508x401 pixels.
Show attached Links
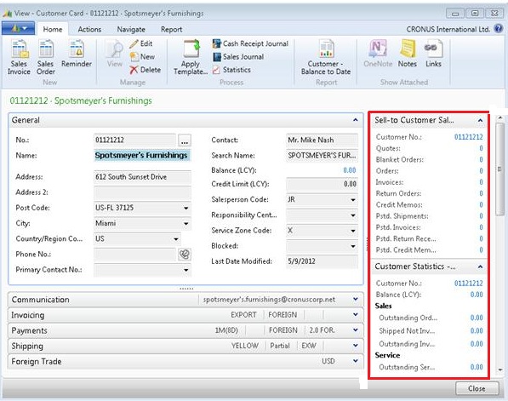tap(433, 54)
